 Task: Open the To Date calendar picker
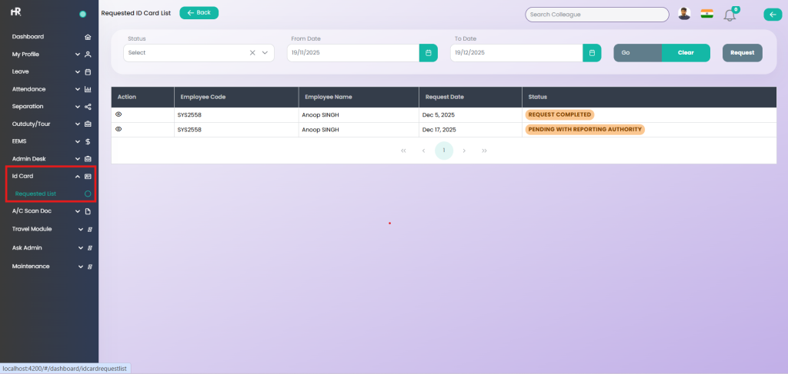click(591, 53)
